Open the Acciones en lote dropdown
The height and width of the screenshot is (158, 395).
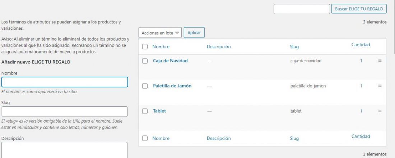(160, 33)
